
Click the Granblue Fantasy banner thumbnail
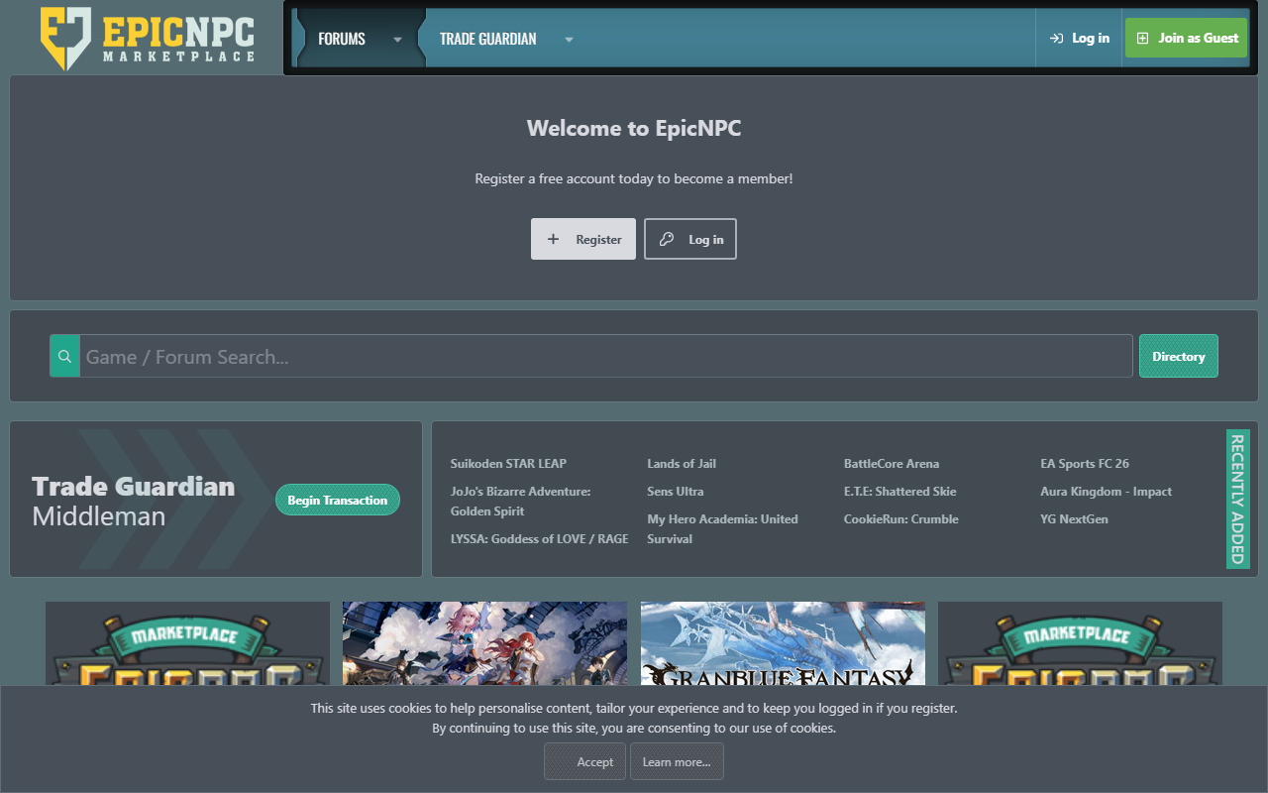tap(783, 643)
